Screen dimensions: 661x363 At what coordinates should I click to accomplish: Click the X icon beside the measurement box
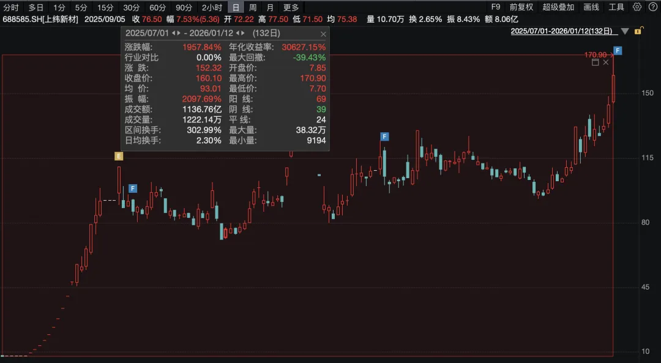pos(605,62)
